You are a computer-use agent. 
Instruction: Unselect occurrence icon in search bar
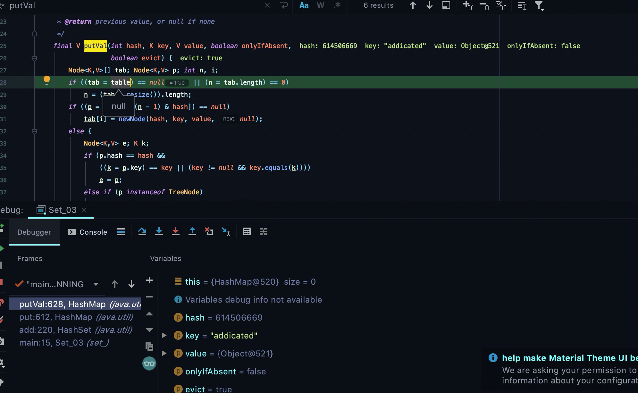[x=484, y=5]
